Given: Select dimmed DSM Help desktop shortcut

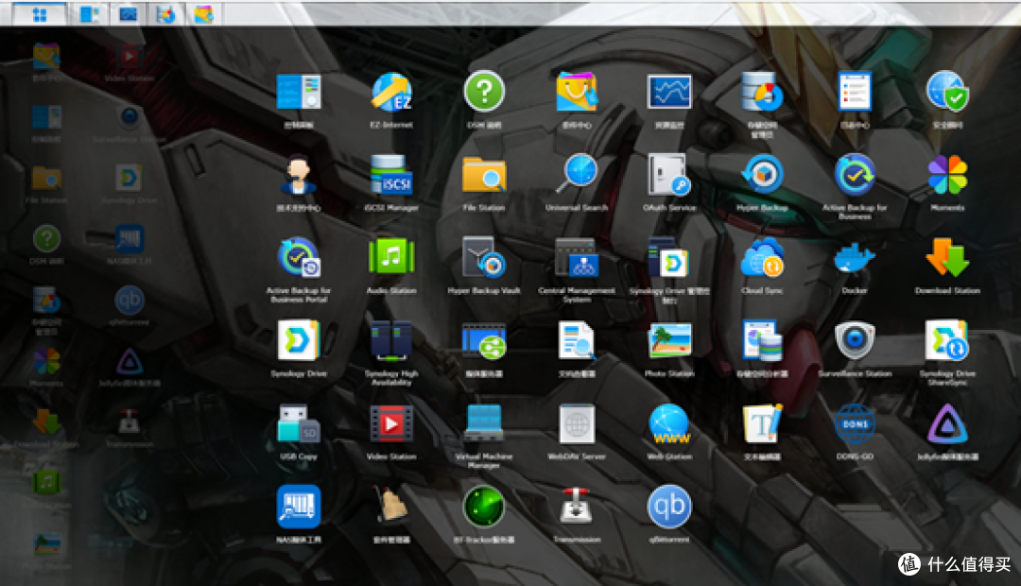Looking at the screenshot, I should click(x=46, y=239).
